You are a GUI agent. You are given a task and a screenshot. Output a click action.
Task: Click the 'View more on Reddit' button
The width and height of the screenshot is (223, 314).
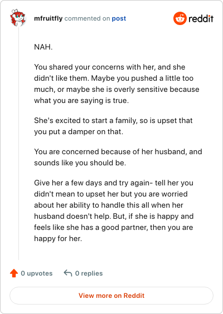pyautogui.click(x=111, y=296)
